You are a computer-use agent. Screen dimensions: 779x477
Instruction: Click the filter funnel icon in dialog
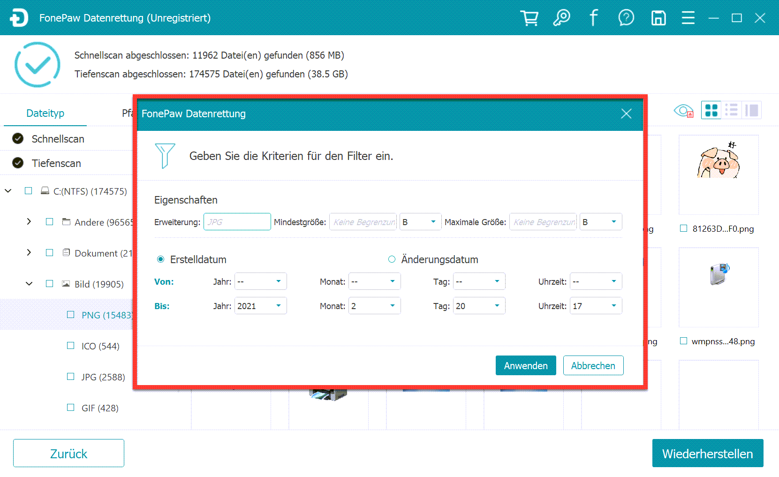(x=165, y=156)
